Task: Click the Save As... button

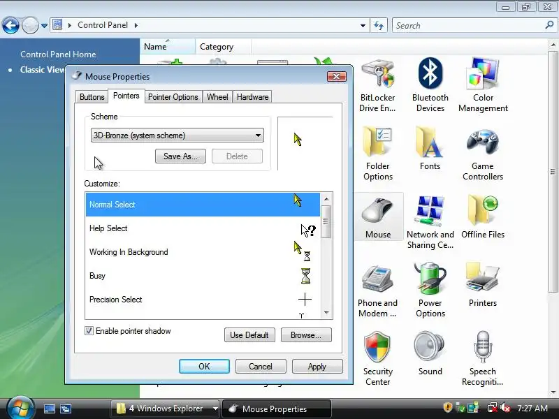Action: pyautogui.click(x=180, y=156)
